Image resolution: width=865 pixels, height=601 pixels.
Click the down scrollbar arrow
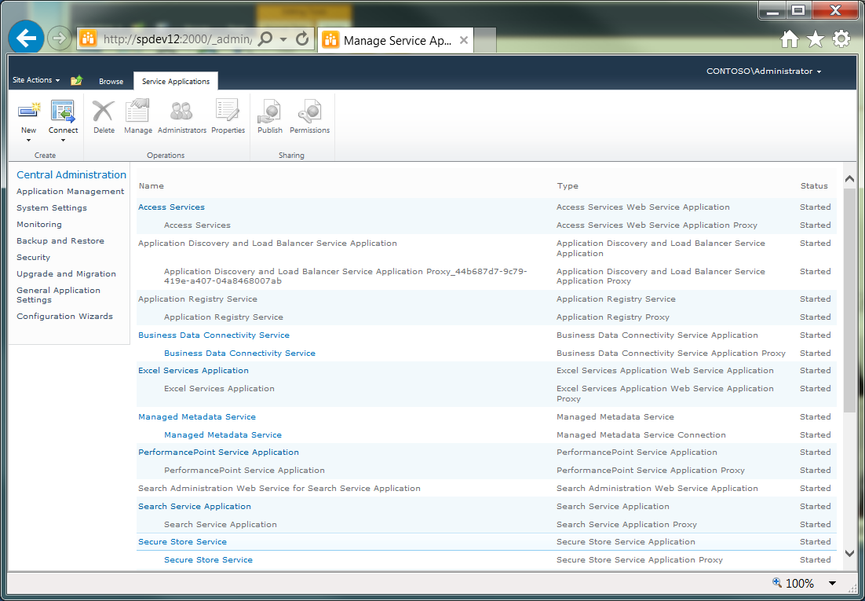(x=850, y=554)
